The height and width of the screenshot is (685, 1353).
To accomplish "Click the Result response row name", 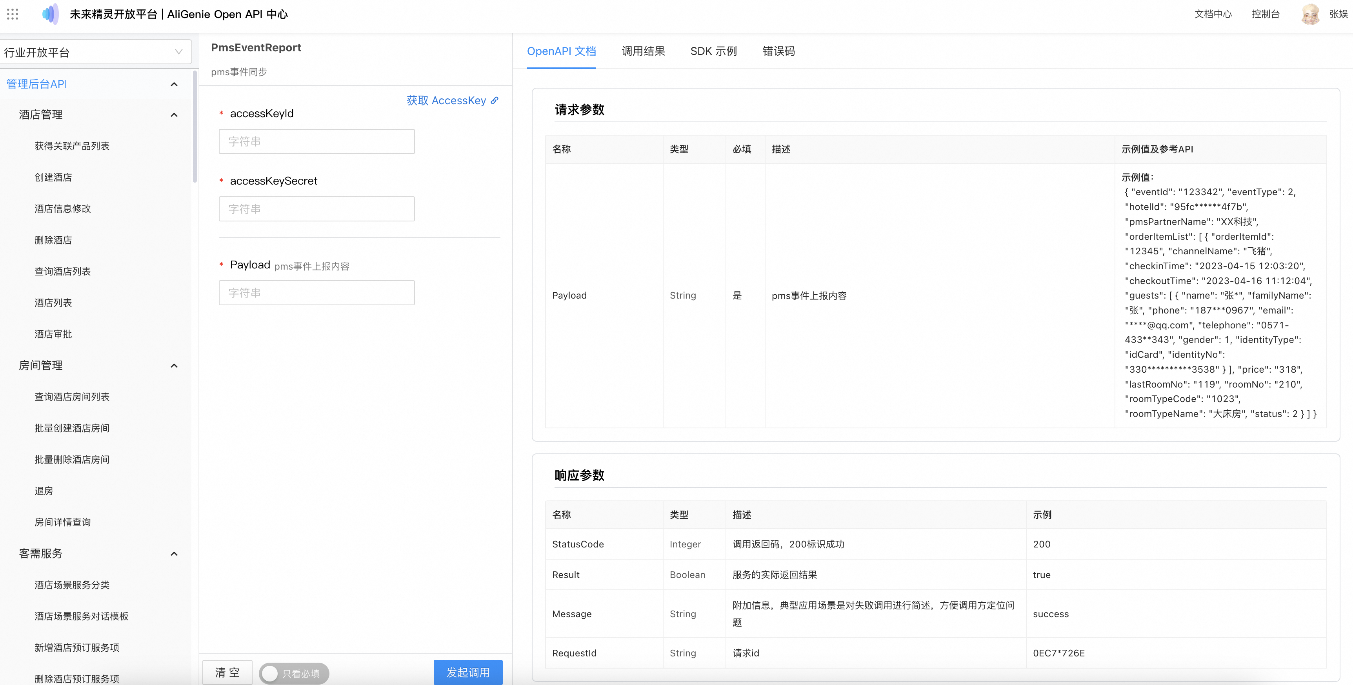I will 566,574.
